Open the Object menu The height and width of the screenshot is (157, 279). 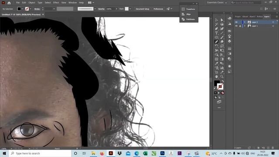[x=32, y=3]
